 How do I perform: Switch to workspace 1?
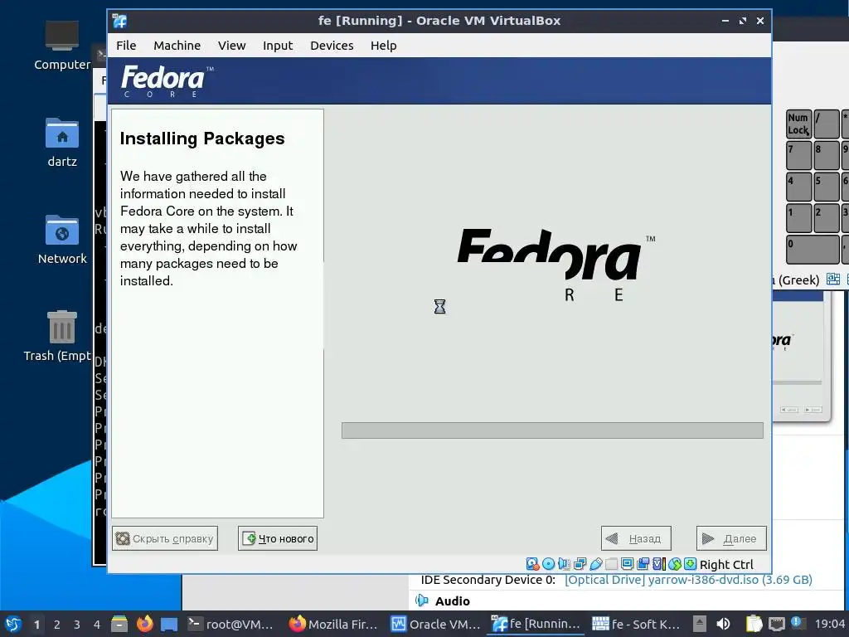36,625
